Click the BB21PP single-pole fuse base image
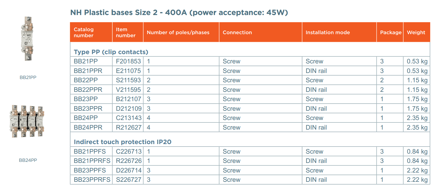The width and height of the screenshot is (439, 190). [27, 39]
